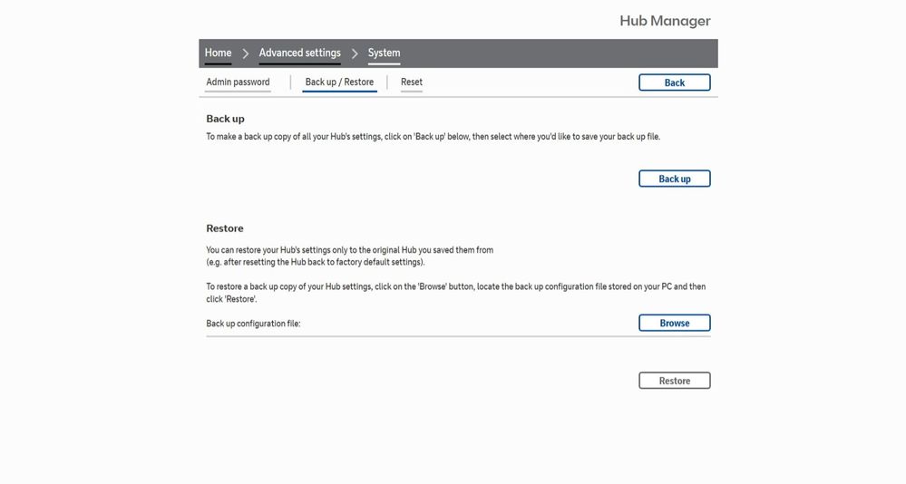
Task: Click chevron arrow between Advanced settings and System
Action: pos(355,54)
